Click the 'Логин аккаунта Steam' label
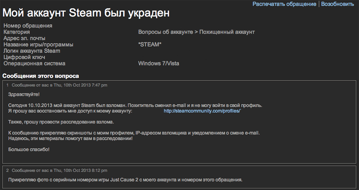 tap(32, 51)
